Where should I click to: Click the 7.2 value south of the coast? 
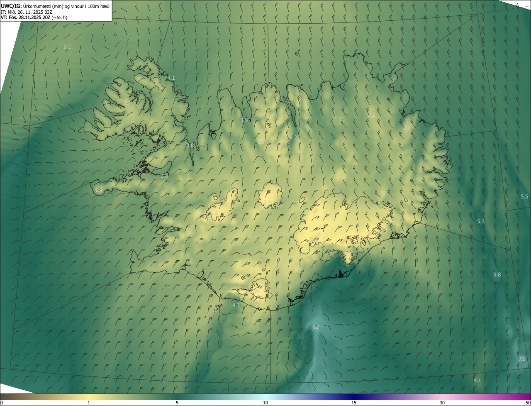point(315,327)
